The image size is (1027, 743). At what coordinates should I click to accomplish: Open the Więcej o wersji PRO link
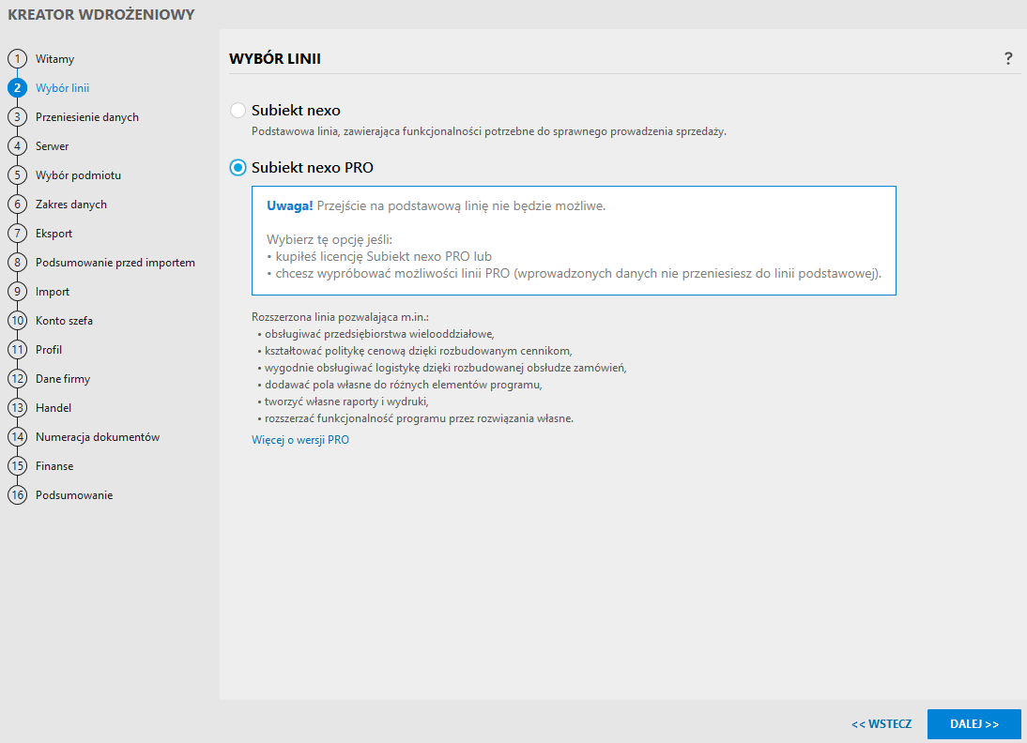(300, 439)
